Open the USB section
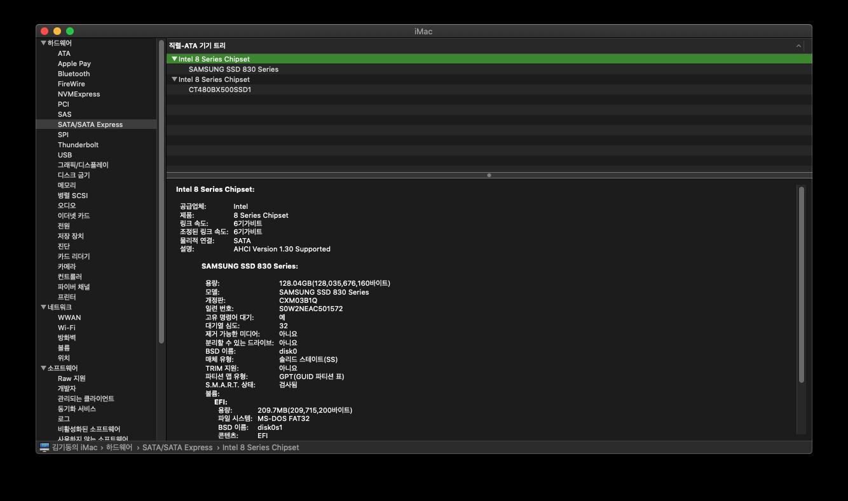This screenshot has width=848, height=501. (x=65, y=155)
